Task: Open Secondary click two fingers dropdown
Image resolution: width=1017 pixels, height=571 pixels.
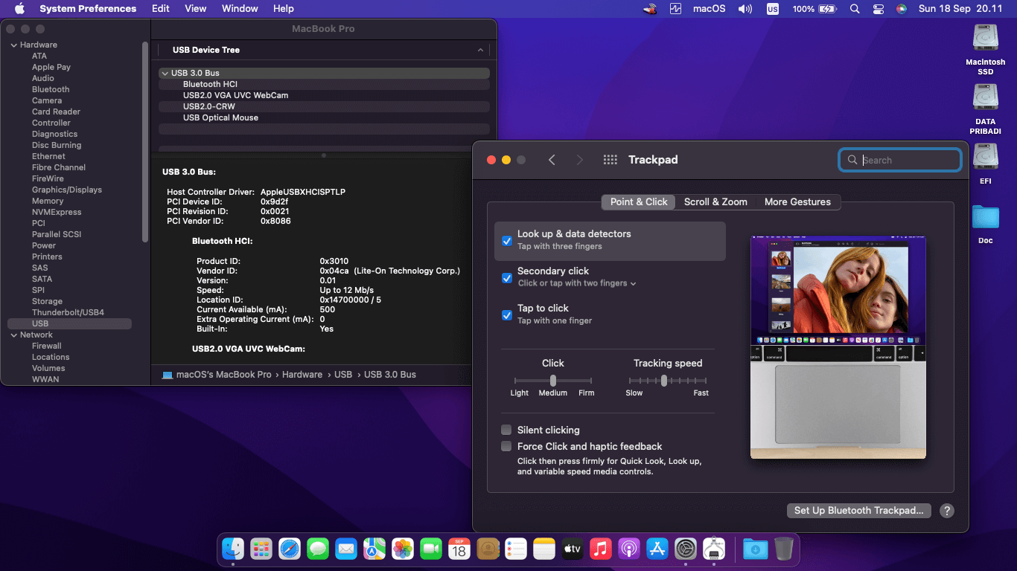Action: tap(577, 283)
